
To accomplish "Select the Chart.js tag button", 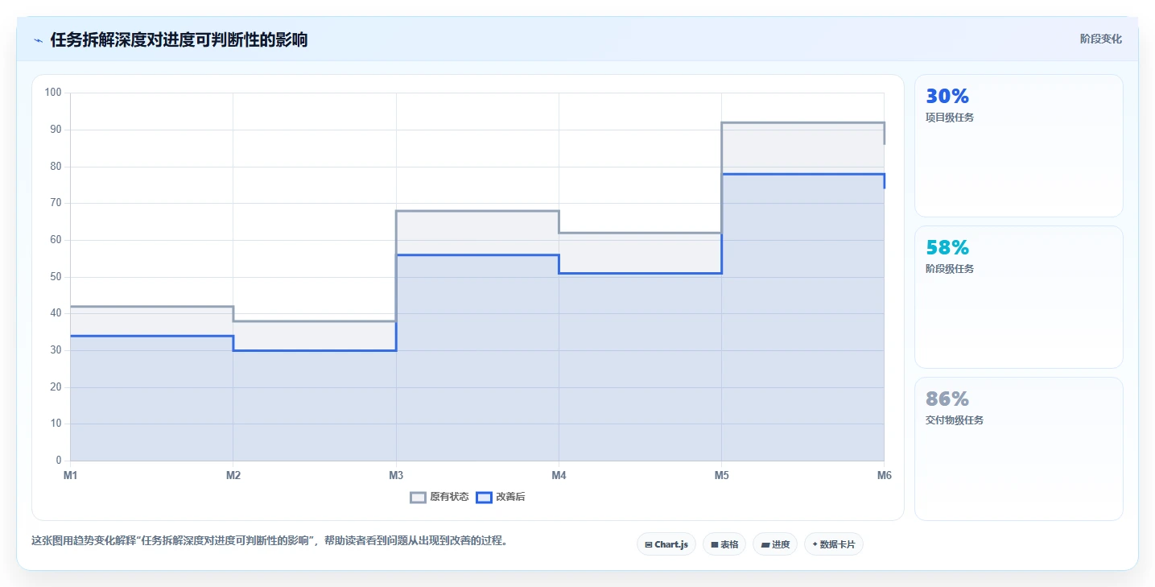I will 666,544.
